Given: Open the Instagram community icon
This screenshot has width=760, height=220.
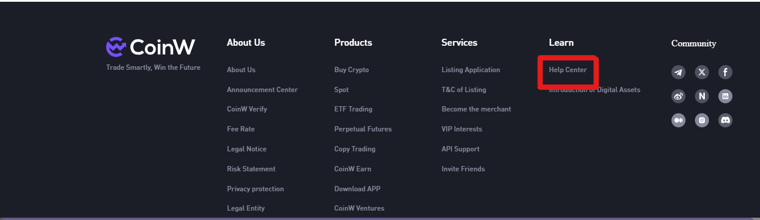Looking at the screenshot, I should (x=702, y=120).
